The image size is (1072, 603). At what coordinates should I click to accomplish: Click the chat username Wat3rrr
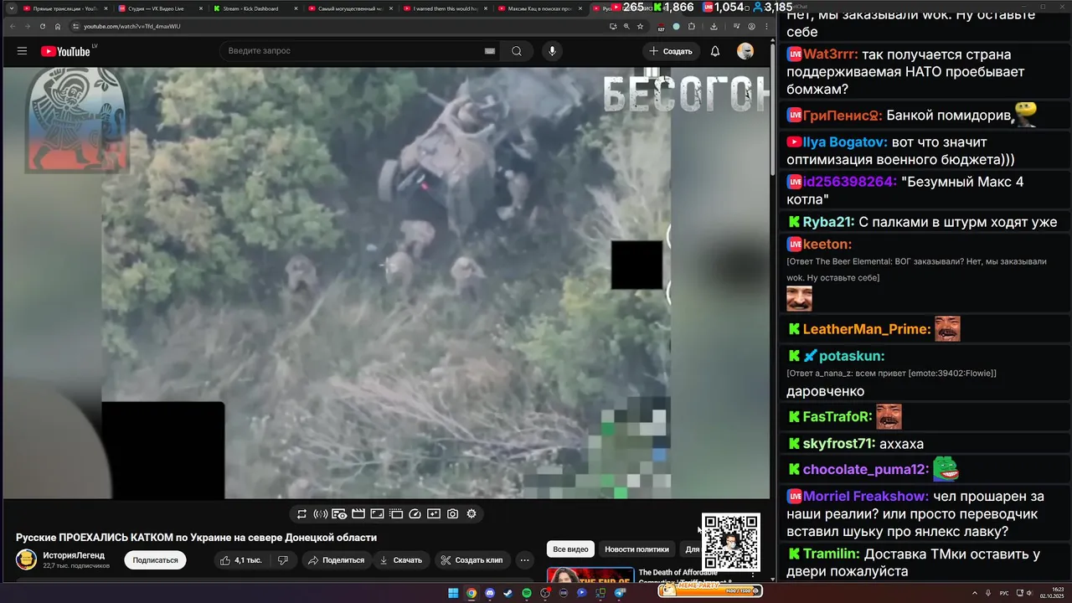pyautogui.click(x=830, y=54)
